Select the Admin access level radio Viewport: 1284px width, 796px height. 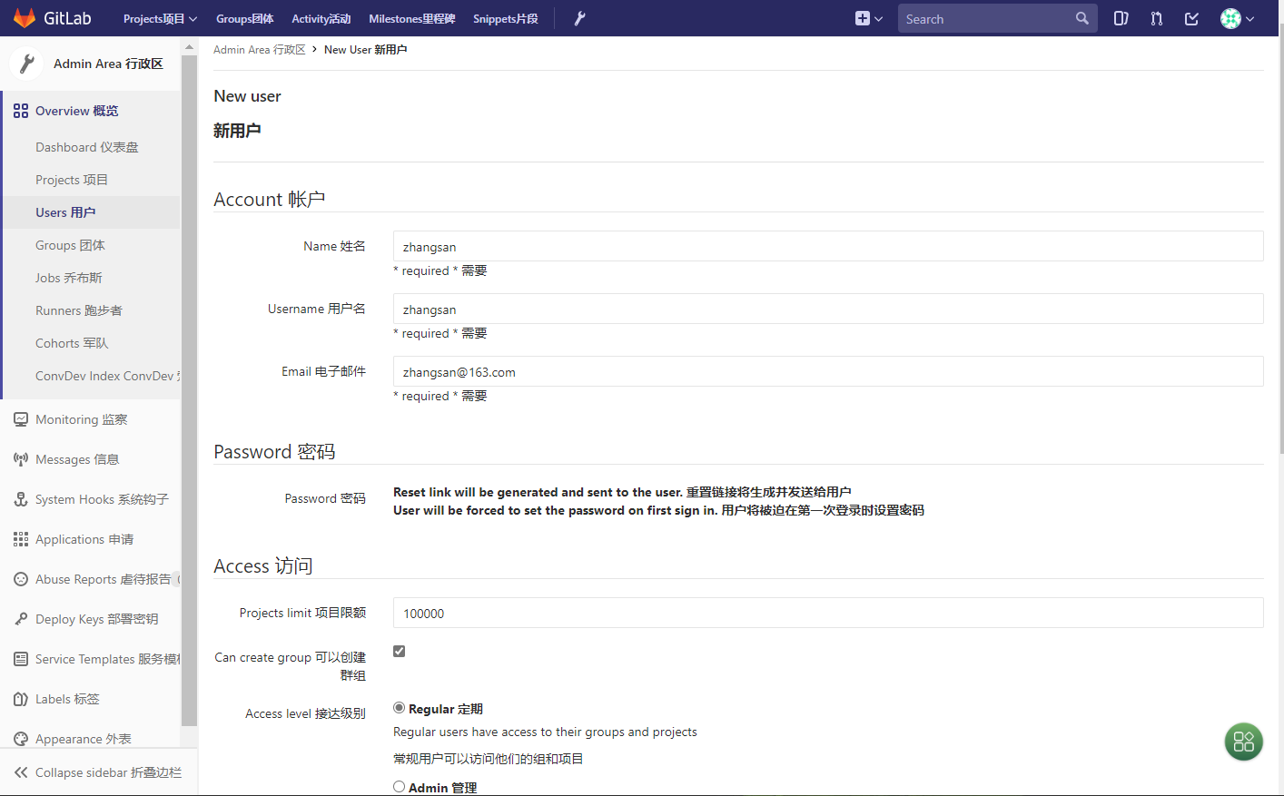399,786
